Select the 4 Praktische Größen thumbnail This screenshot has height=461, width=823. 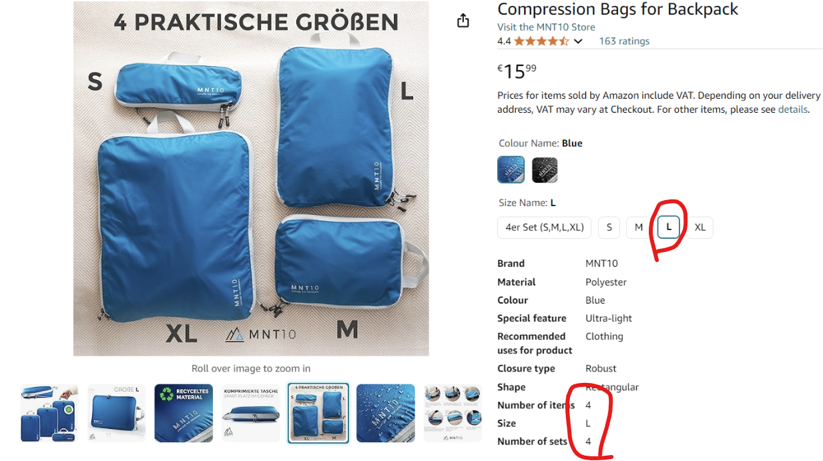pos(318,413)
